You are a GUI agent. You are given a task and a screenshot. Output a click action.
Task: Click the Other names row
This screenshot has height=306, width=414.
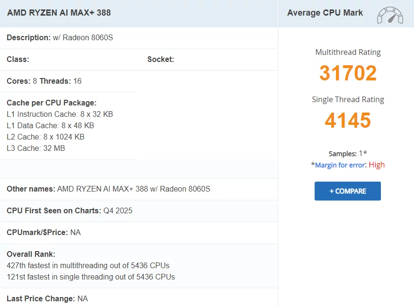click(108, 189)
